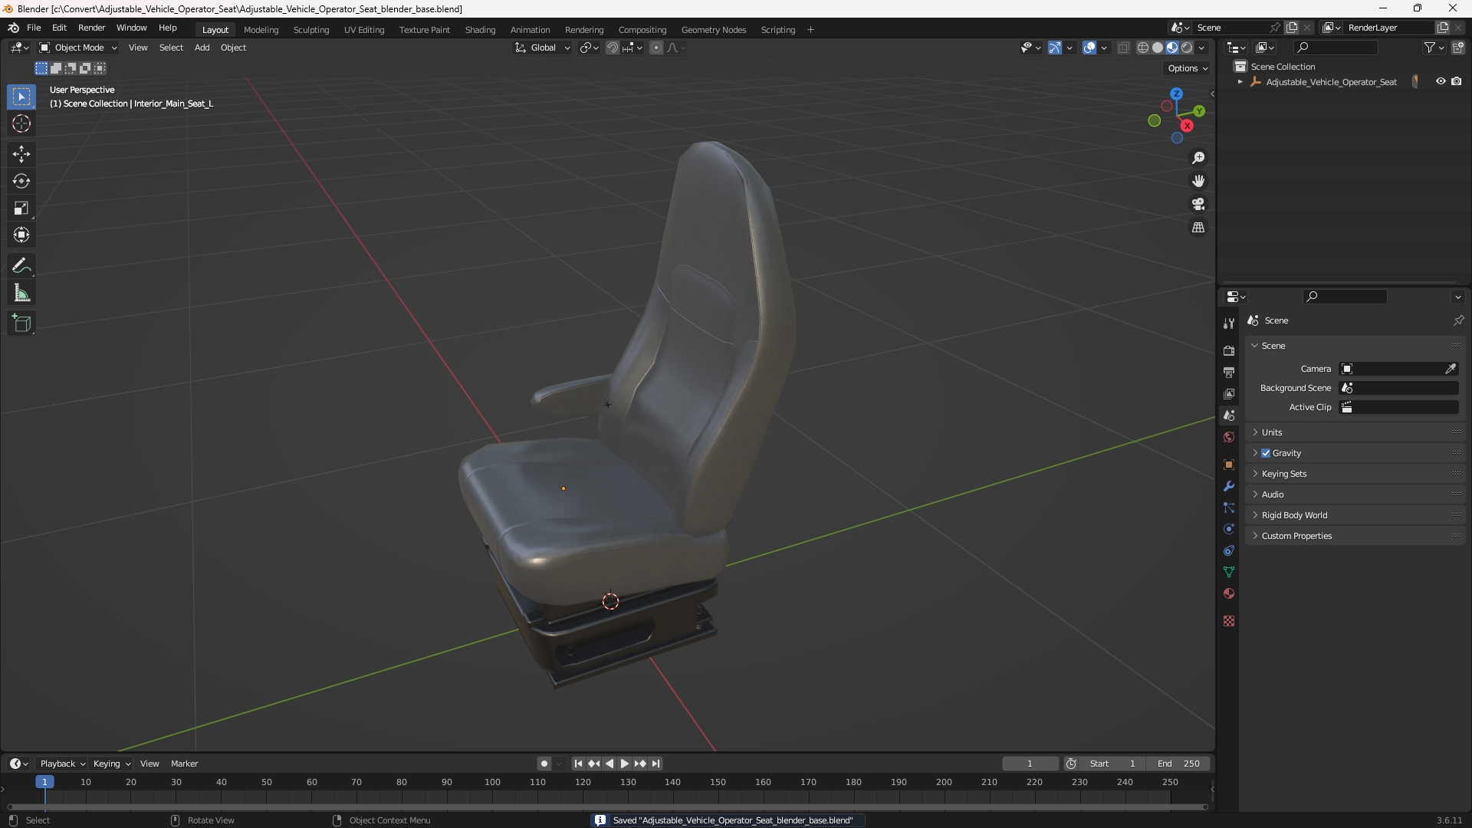Screen dimensions: 1472x828
Task: Open the Modifiers wrench properties tab
Action: point(1229,486)
